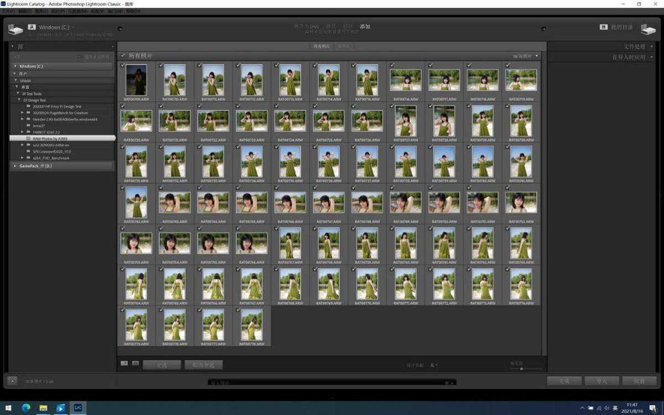The height and width of the screenshot is (415, 664).
Task: Click the minimal view toggle at bottom left
Action: click(12, 381)
